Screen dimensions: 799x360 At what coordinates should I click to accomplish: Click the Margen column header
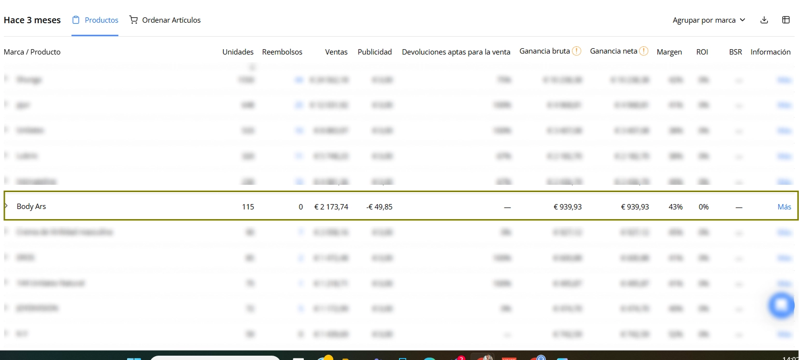(x=669, y=52)
